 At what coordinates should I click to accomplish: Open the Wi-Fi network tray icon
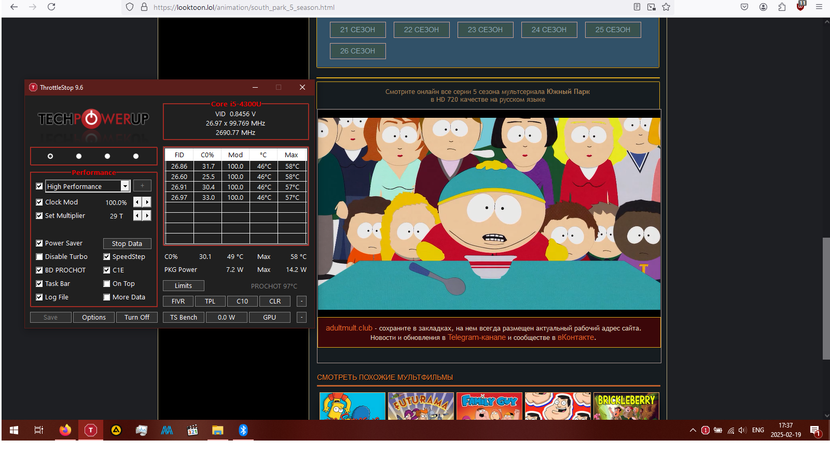[x=730, y=430]
